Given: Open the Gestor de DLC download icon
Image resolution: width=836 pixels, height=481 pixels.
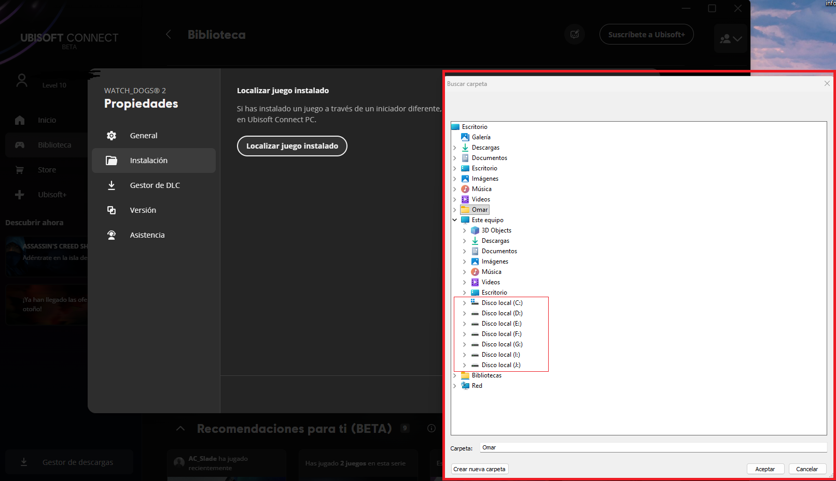Looking at the screenshot, I should tap(112, 185).
